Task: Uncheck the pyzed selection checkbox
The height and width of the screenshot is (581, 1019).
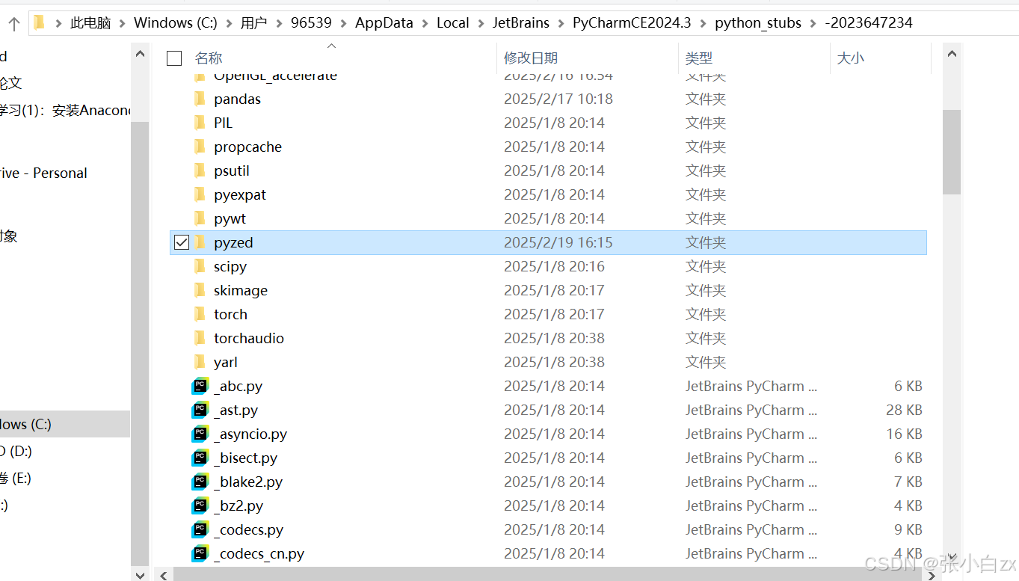Action: point(180,242)
